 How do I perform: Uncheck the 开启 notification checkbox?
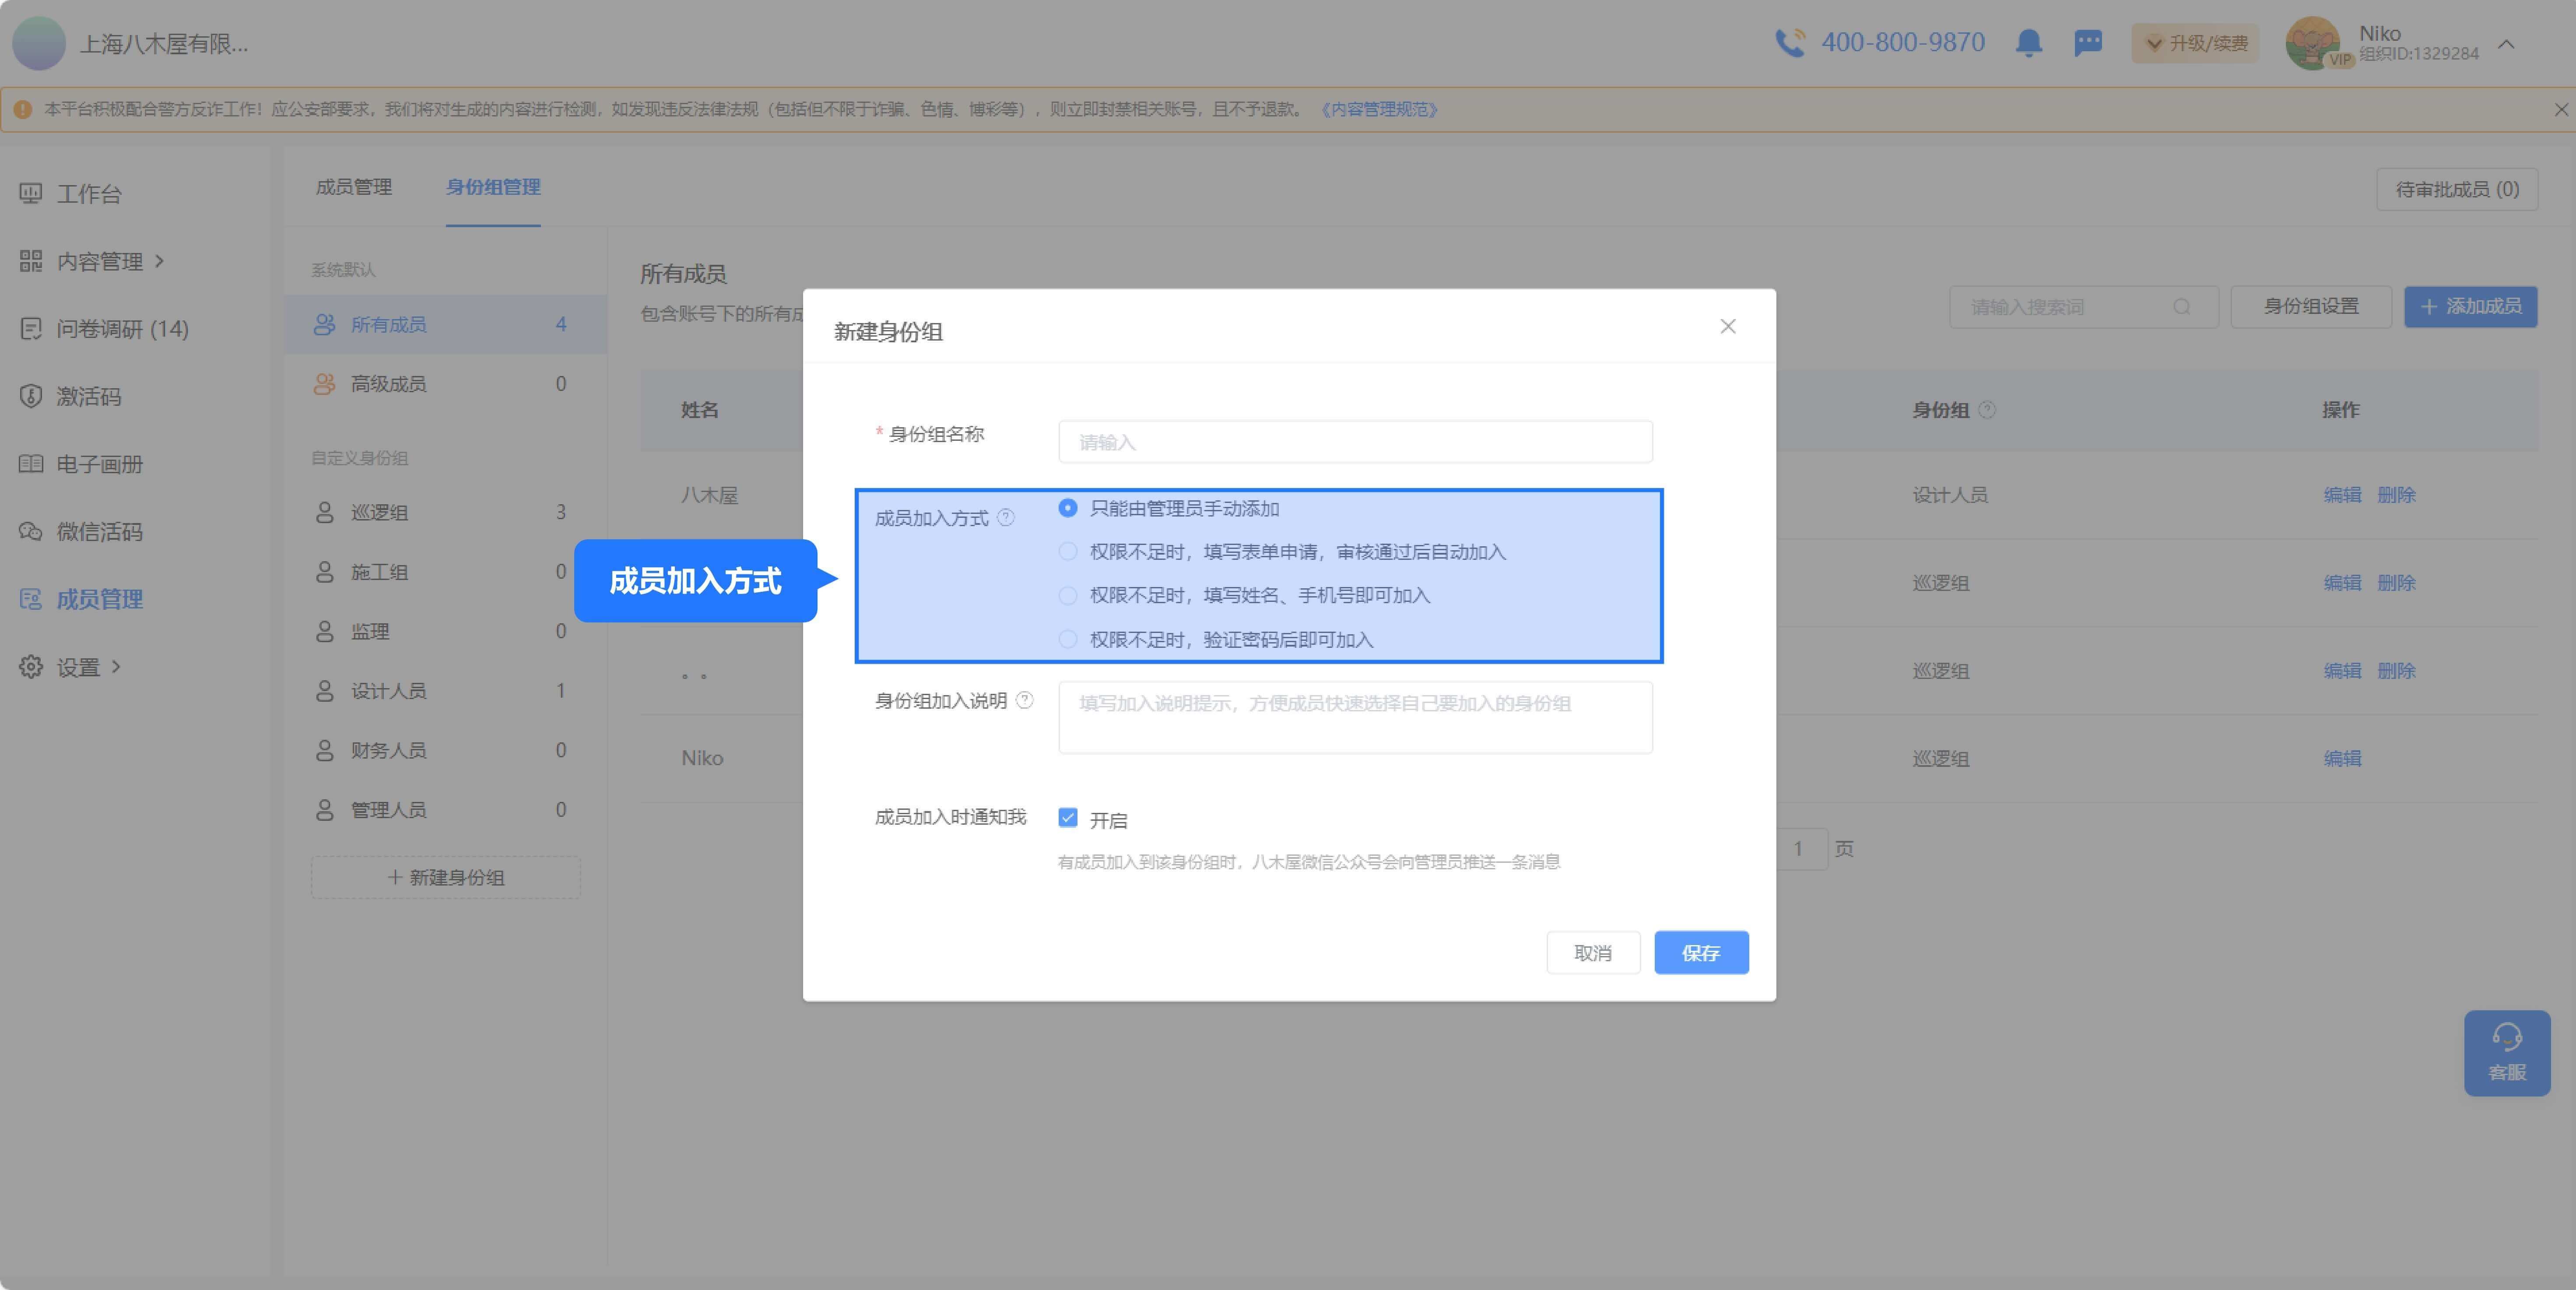tap(1068, 818)
